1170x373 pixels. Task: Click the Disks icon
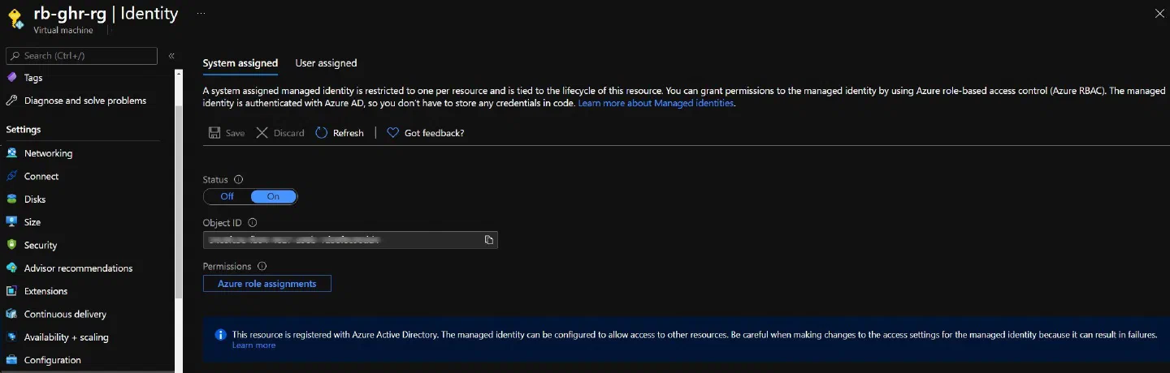[11, 199]
